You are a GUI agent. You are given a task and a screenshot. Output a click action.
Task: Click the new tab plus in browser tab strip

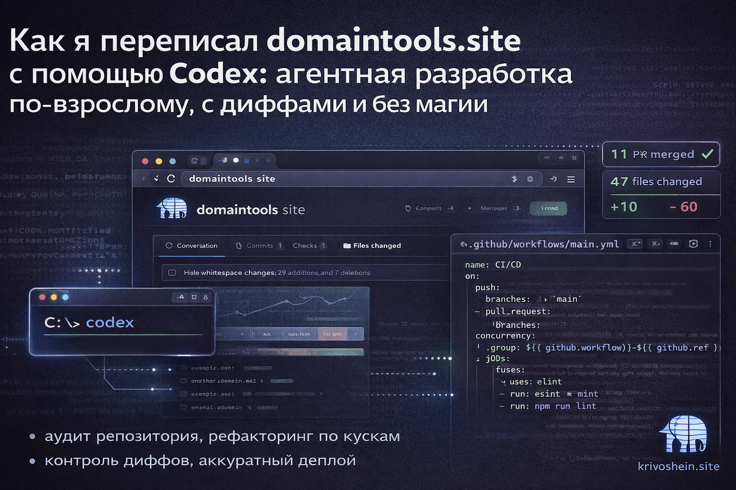(257, 160)
